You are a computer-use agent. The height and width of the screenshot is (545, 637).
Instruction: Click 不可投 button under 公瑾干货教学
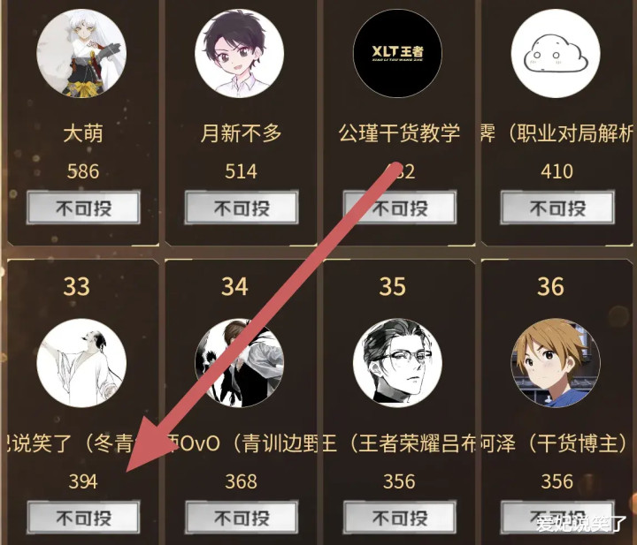(400, 208)
